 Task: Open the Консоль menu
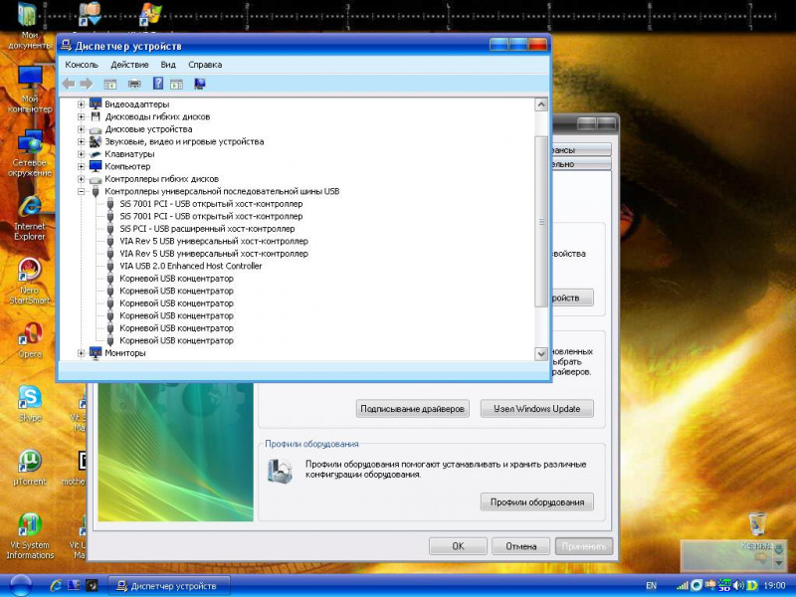(x=82, y=65)
